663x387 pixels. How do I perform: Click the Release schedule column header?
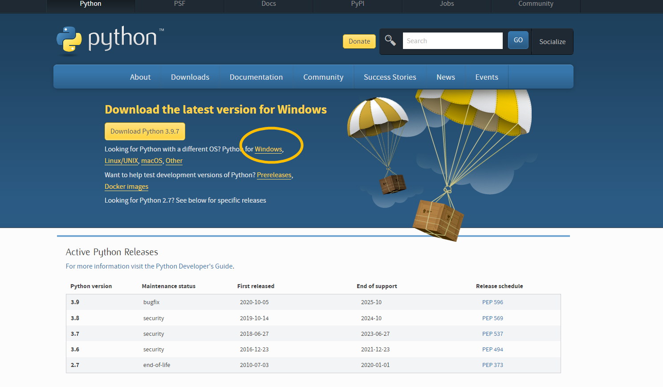click(500, 286)
